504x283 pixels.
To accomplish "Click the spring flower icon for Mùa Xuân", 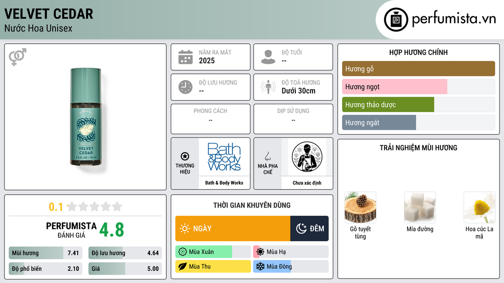I will tap(183, 252).
